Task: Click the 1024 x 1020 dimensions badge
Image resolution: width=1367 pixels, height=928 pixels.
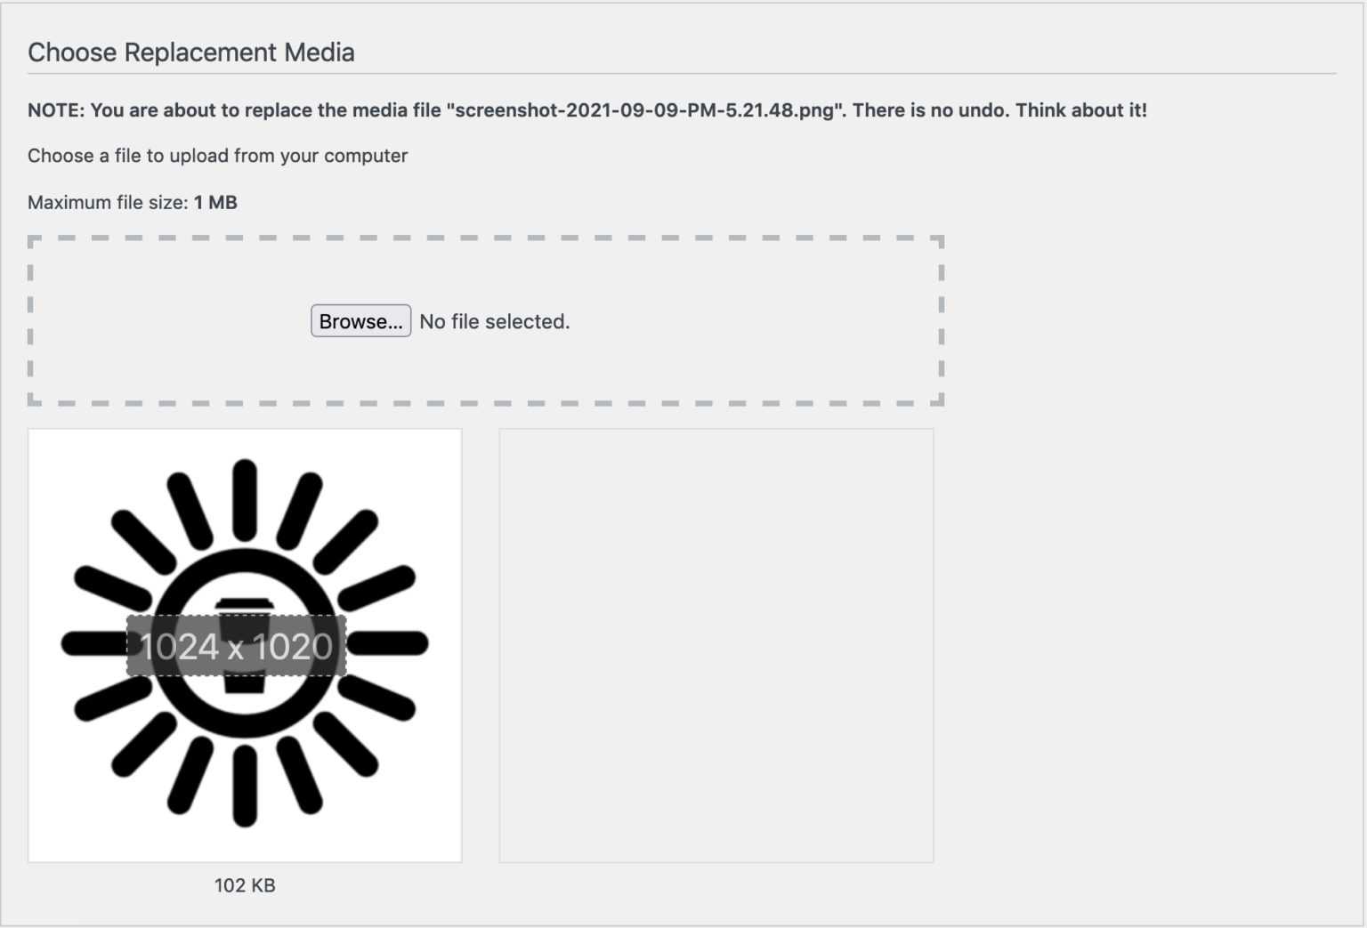Action: [236, 646]
